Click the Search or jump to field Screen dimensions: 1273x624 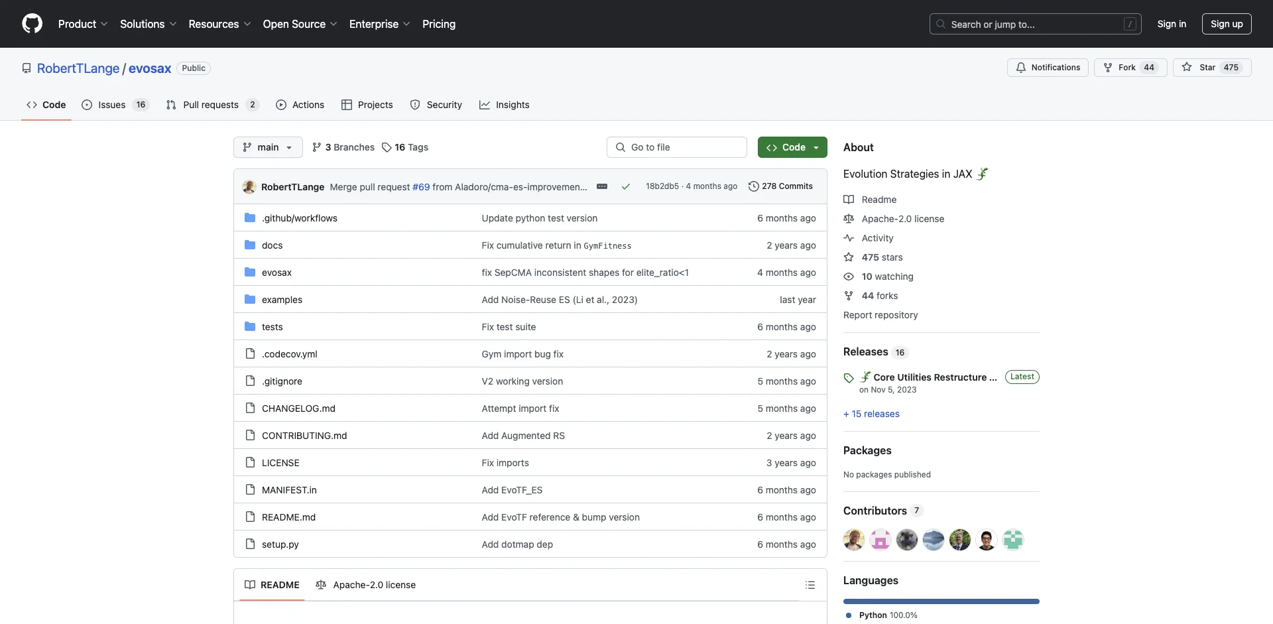tap(1035, 24)
